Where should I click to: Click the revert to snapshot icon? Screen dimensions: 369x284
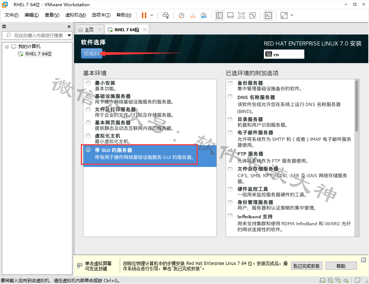(x=193, y=15)
